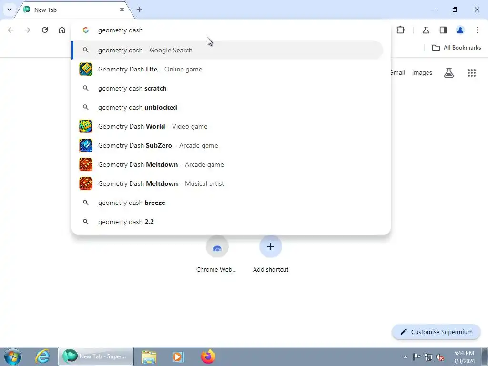Image resolution: width=488 pixels, height=366 pixels.
Task: Open Search Labs flask icon on page
Action: [x=449, y=73]
